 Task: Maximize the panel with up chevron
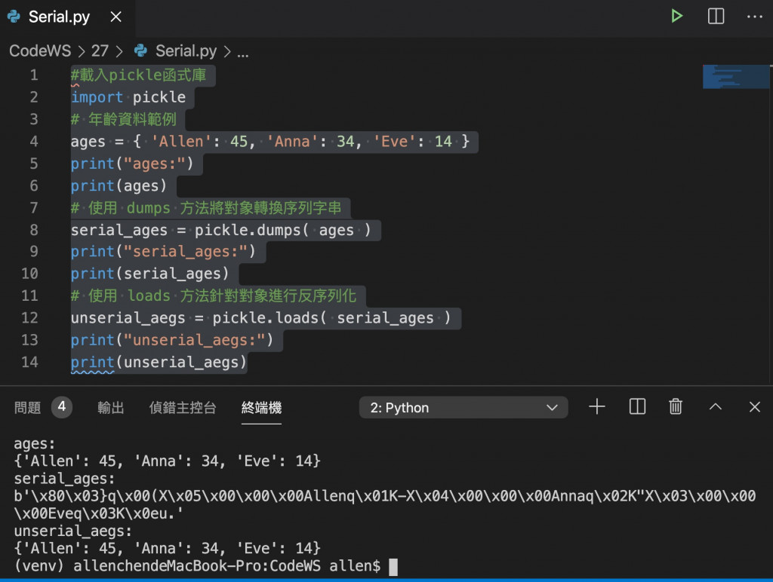716,407
